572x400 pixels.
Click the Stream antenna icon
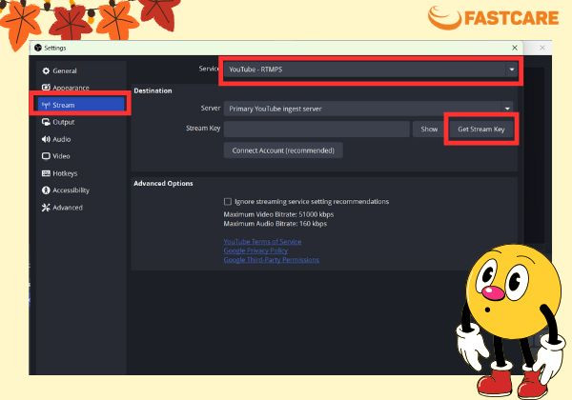click(46, 105)
